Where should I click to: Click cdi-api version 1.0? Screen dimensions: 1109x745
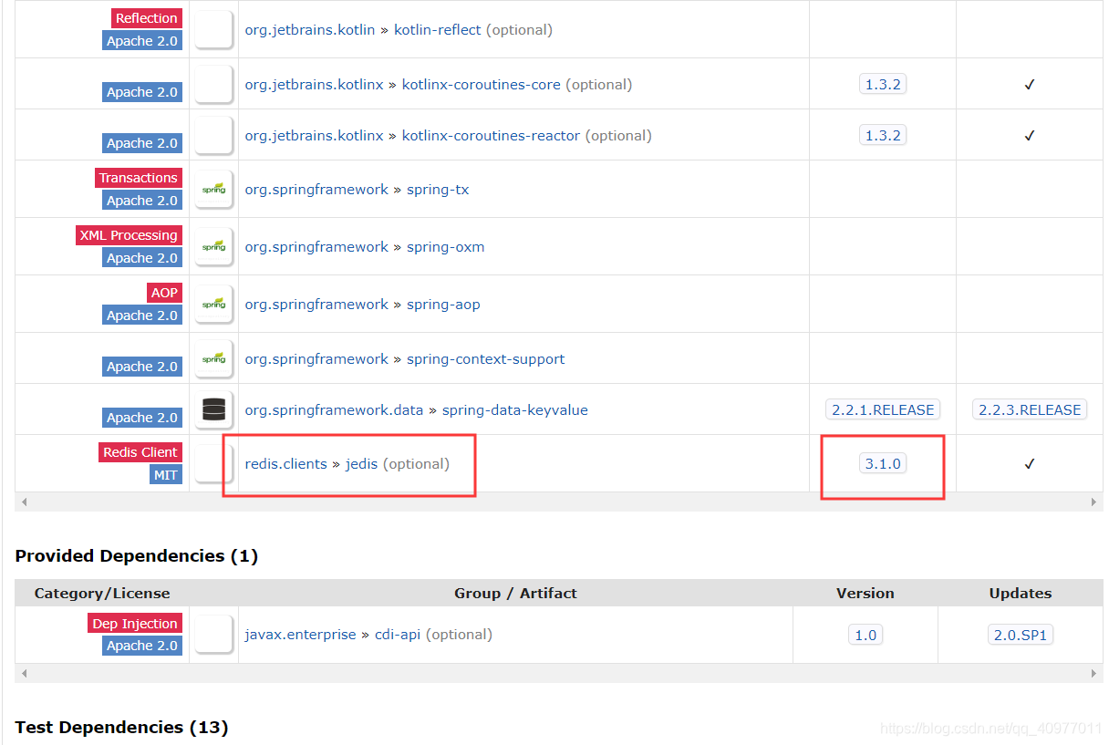(x=865, y=634)
